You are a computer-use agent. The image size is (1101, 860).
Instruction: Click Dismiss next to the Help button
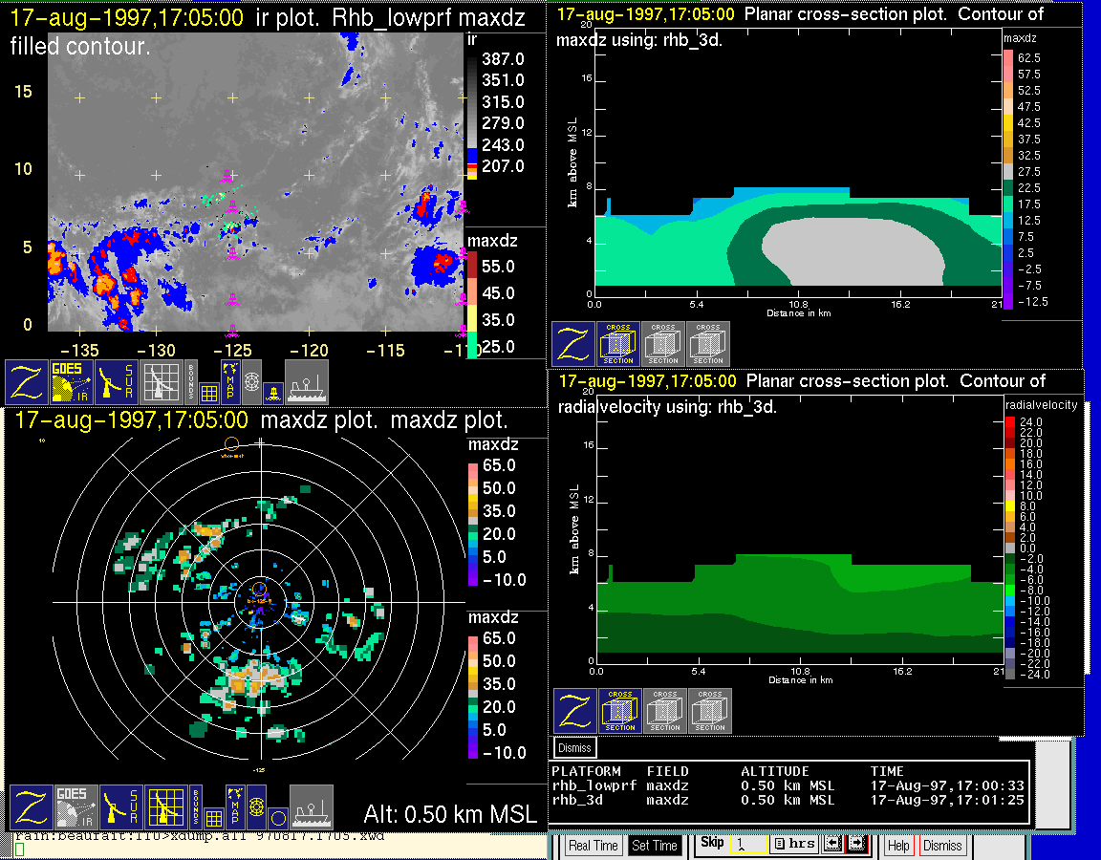tap(941, 846)
